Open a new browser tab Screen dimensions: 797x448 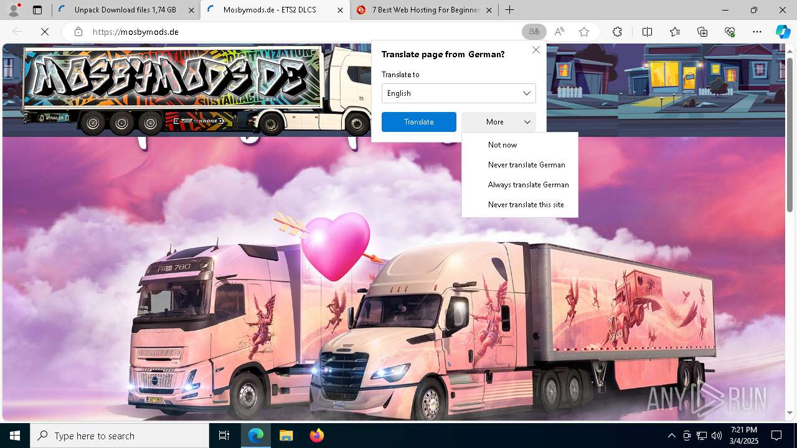509,10
